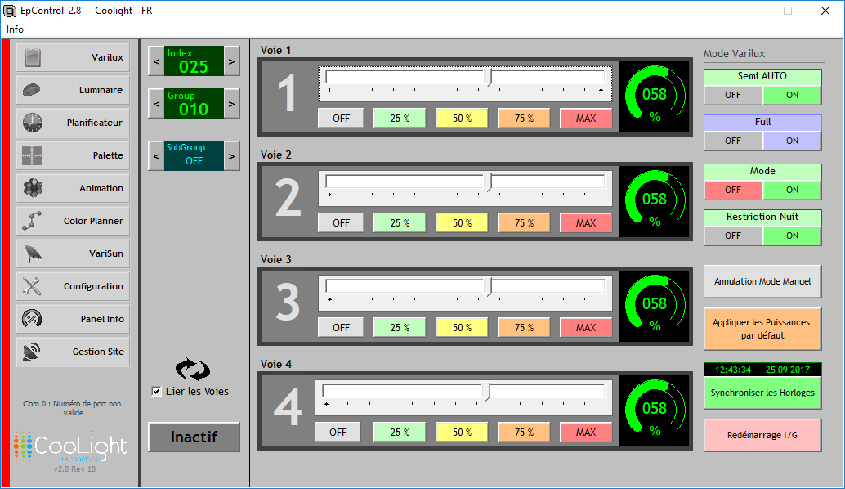Open the Luminaire text label
The height and width of the screenshot is (489, 845).
pos(101,90)
